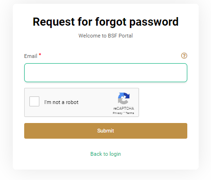Submit the forgot password request
The width and height of the screenshot is (211, 180).
(x=106, y=131)
